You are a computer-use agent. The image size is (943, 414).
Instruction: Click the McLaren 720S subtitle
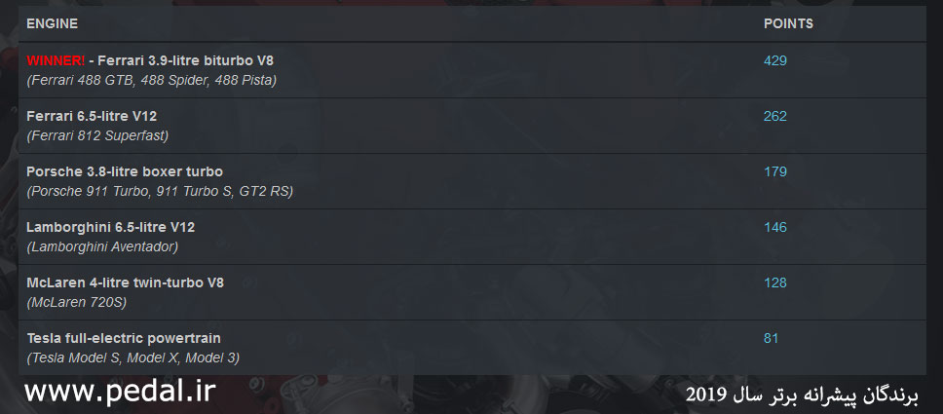click(76, 303)
